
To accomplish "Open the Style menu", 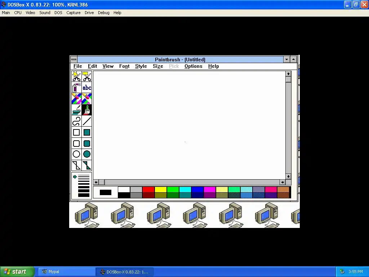I will coord(141,66).
